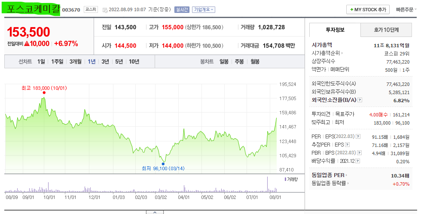Select the 1주일 line chart period
Screen dimensions: 421x214
point(57,62)
